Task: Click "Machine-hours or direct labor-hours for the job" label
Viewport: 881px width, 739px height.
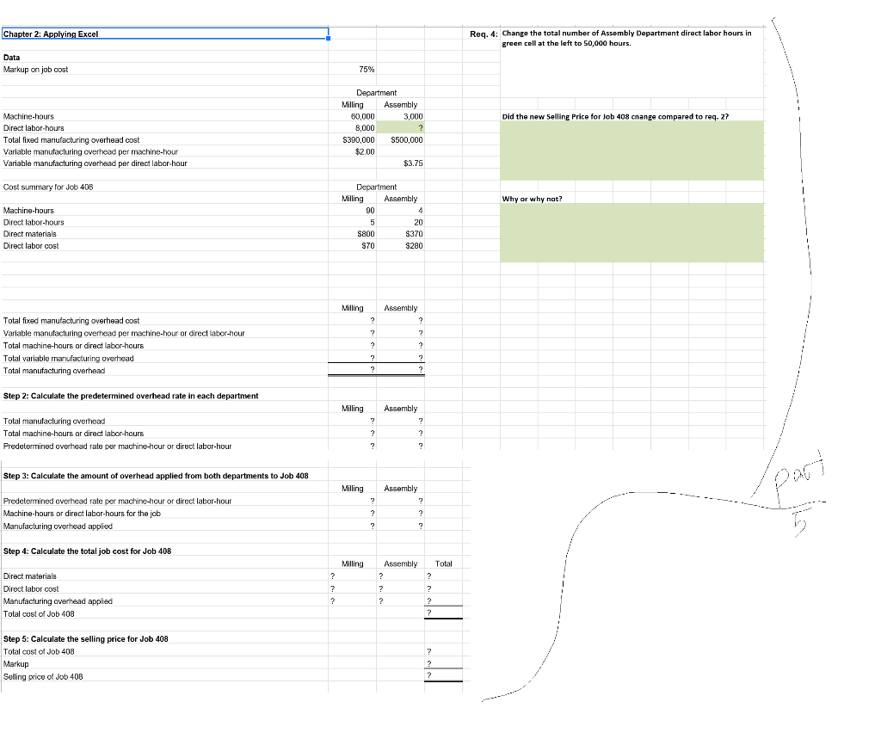Action: [82, 514]
